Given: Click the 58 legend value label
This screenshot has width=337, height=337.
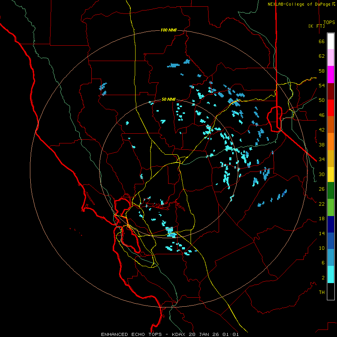Looking at the screenshot, I should coord(322,71).
